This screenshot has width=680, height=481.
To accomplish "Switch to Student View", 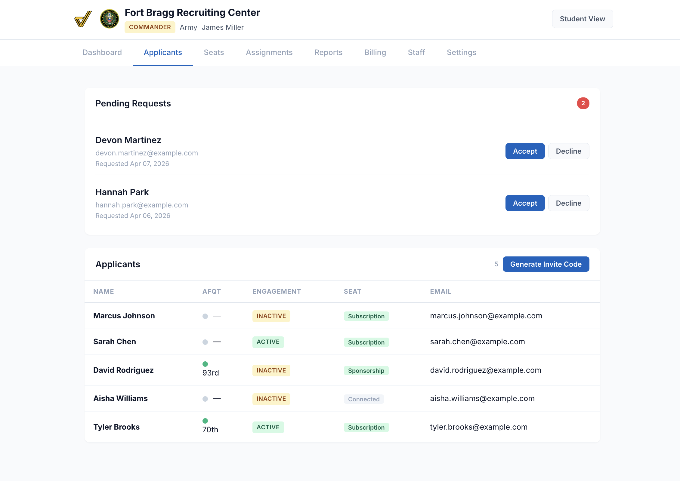I will click(582, 19).
